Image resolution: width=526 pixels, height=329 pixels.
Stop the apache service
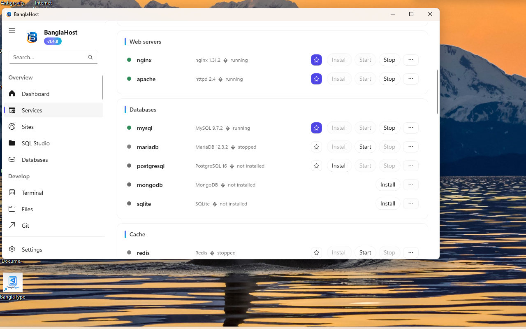pos(389,79)
